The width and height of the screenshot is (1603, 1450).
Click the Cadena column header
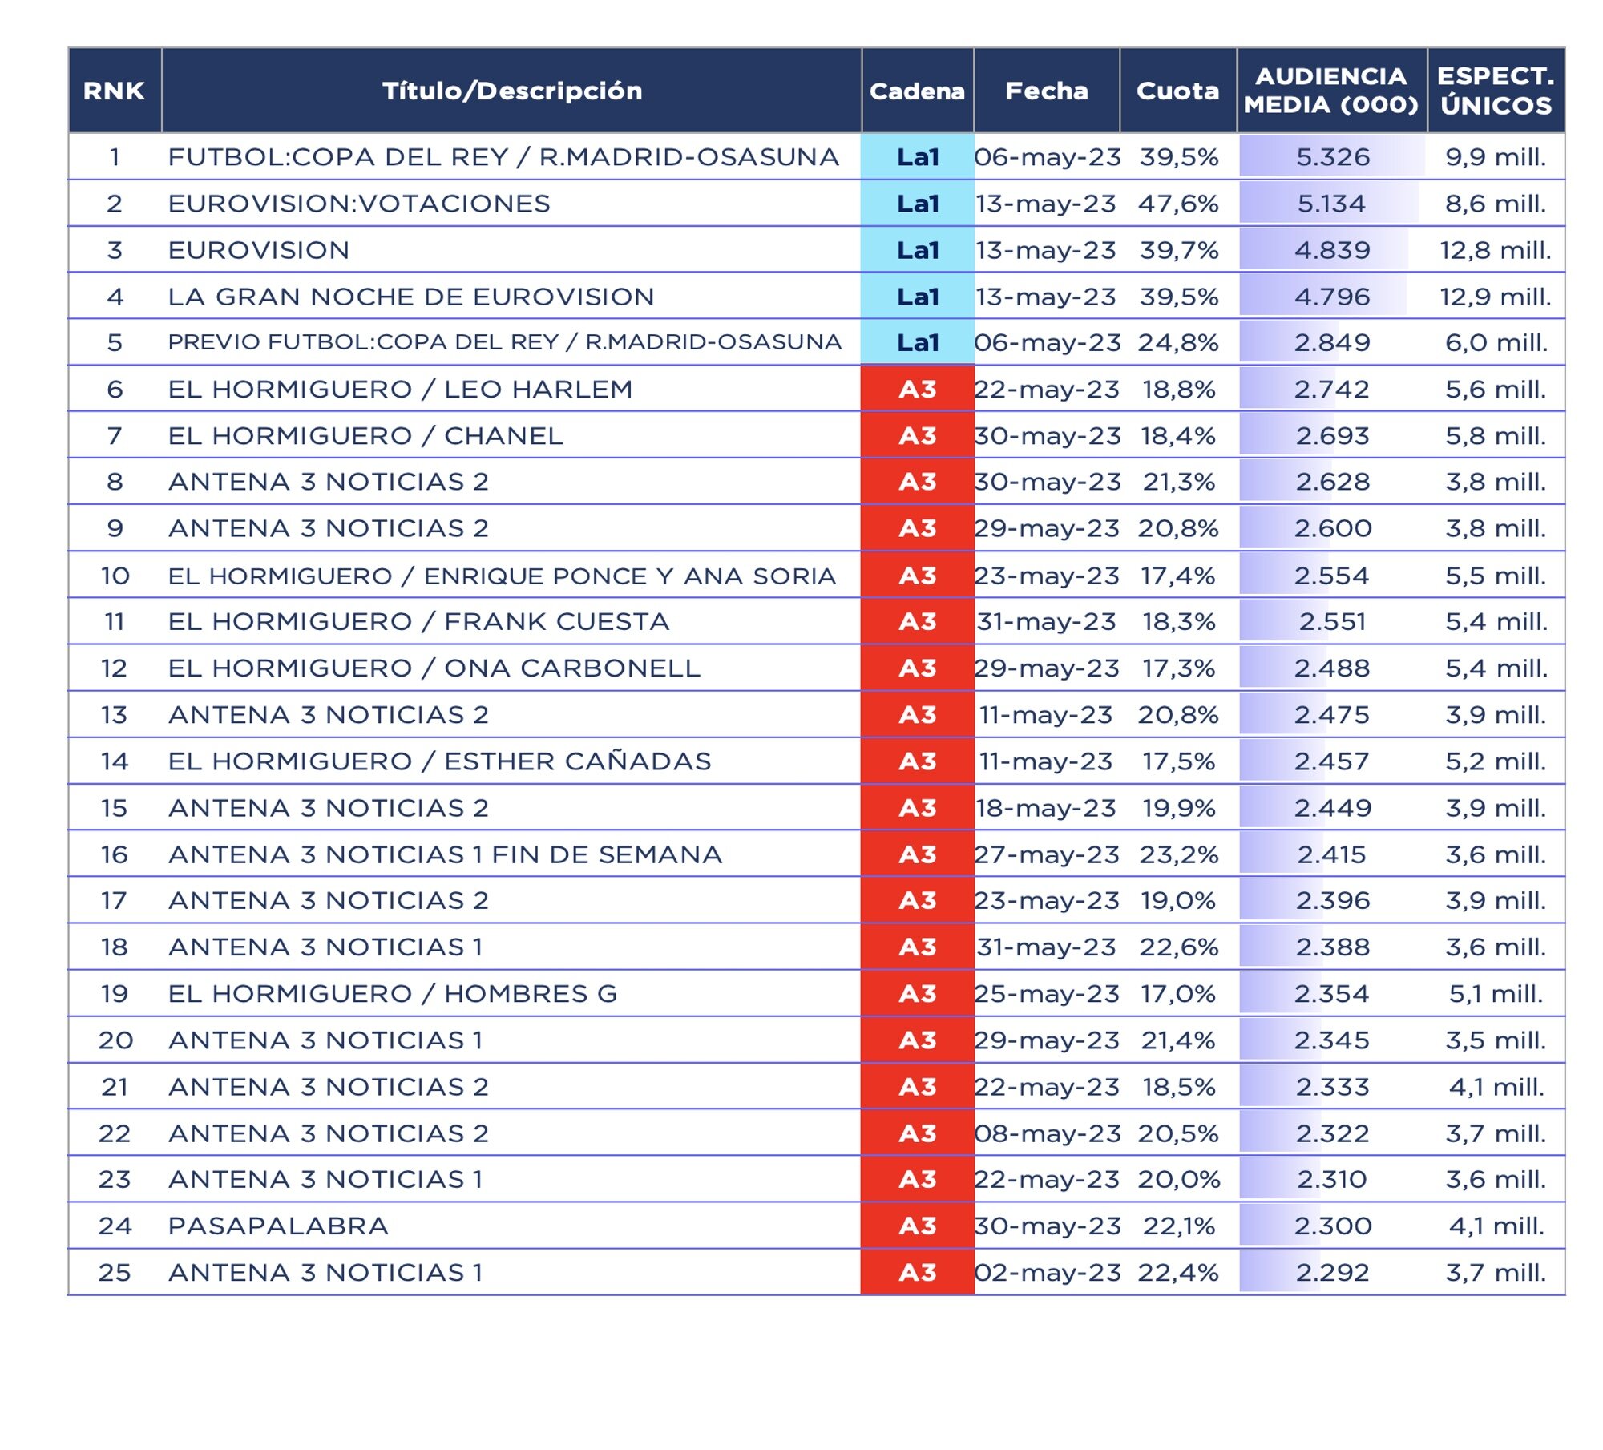click(917, 91)
